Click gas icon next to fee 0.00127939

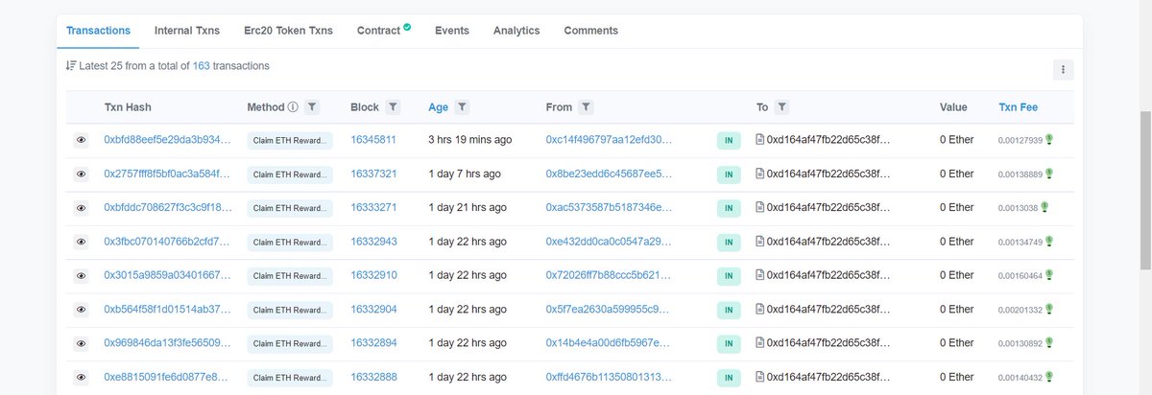pyautogui.click(x=1049, y=140)
